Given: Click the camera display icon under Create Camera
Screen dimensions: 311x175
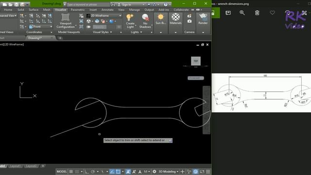Looking at the screenshot, I should tap(190, 21).
